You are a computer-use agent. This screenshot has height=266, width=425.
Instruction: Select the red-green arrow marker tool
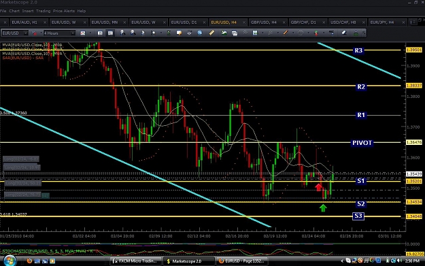tap(316, 33)
